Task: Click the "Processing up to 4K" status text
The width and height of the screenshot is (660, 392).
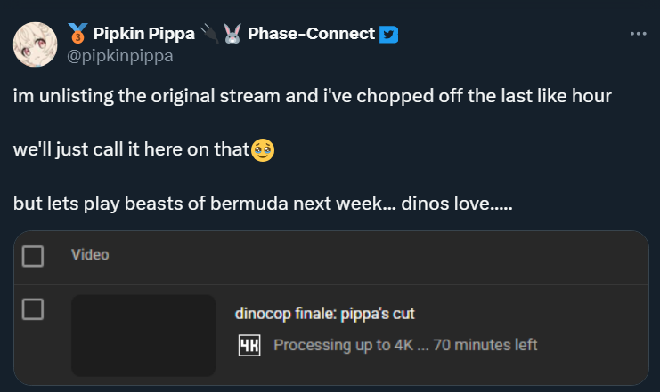Action: (405, 345)
